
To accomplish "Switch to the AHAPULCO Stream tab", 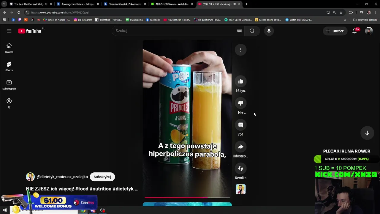I will tap(172, 4).
